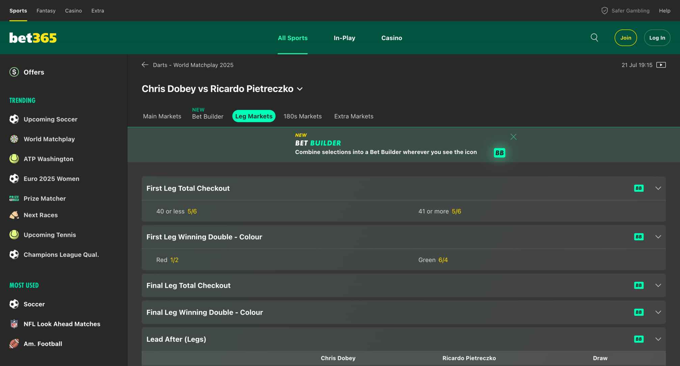Click the Safer Gambling shield icon
This screenshot has width=680, height=366.
[x=604, y=11]
